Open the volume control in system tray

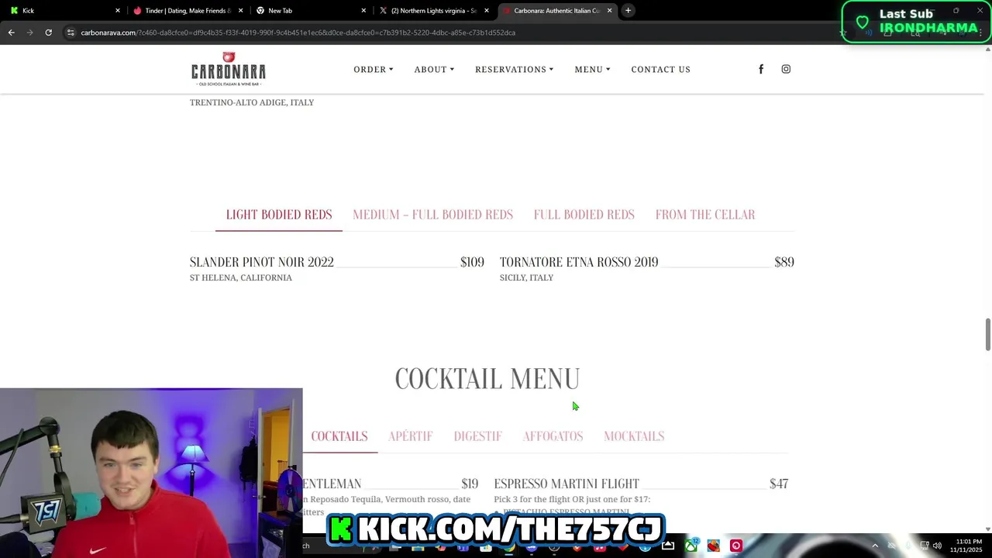[937, 546]
